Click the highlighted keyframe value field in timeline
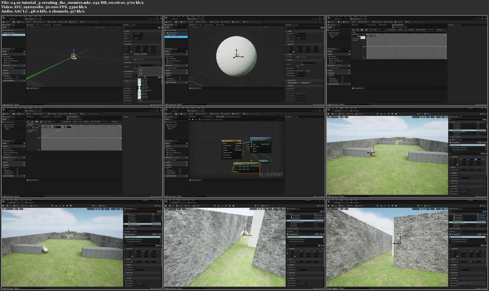Image resolution: width=489 pixels, height=291 pixels. [x=68, y=127]
